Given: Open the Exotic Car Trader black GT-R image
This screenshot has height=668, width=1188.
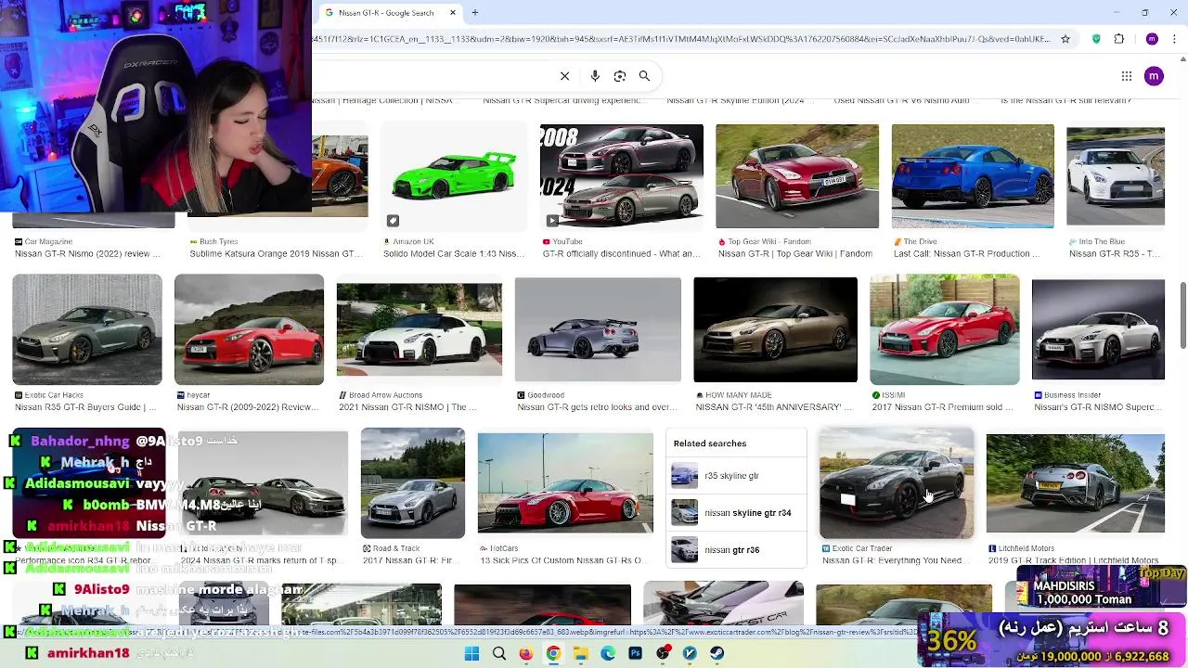Looking at the screenshot, I should coord(897,483).
